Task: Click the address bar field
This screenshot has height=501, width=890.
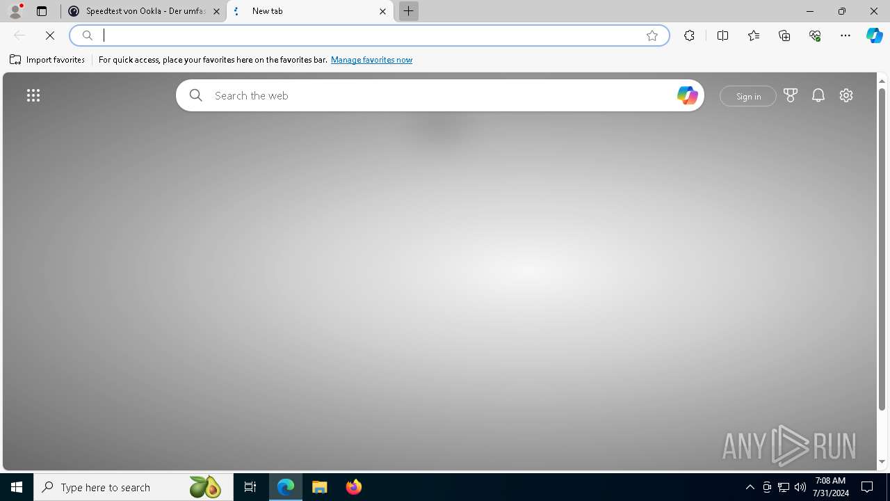Action: tap(369, 35)
